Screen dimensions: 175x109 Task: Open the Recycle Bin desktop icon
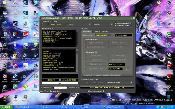coord(5,35)
